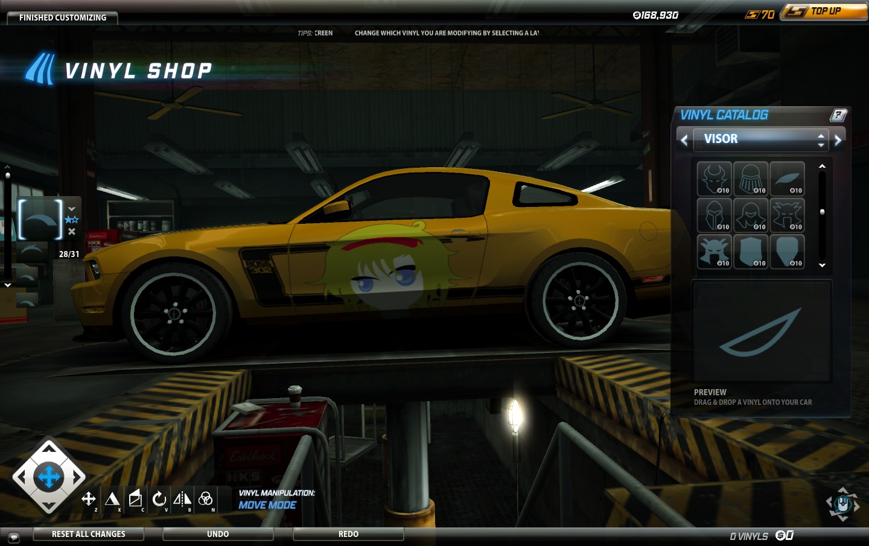869x546 pixels.
Task: Expand the selected layer options chevron
Action: pos(72,209)
